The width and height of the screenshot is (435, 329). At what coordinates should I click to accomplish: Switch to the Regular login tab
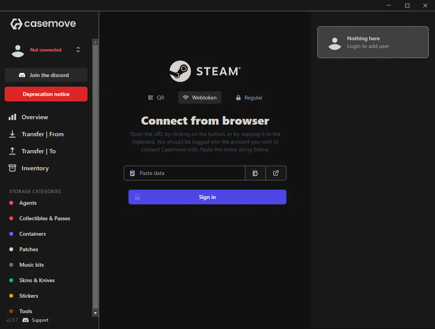(x=249, y=98)
